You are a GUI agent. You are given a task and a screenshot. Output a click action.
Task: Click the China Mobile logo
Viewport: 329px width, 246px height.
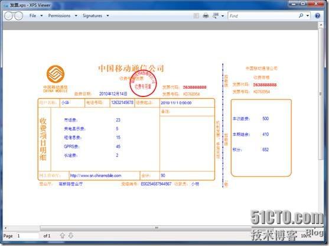56,74
